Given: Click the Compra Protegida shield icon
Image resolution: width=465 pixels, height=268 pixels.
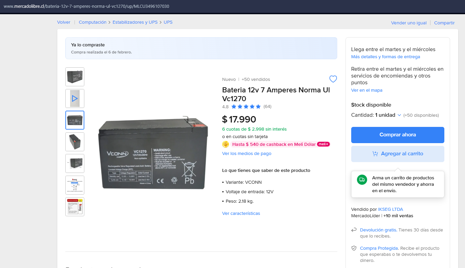Looking at the screenshot, I should (x=354, y=248).
